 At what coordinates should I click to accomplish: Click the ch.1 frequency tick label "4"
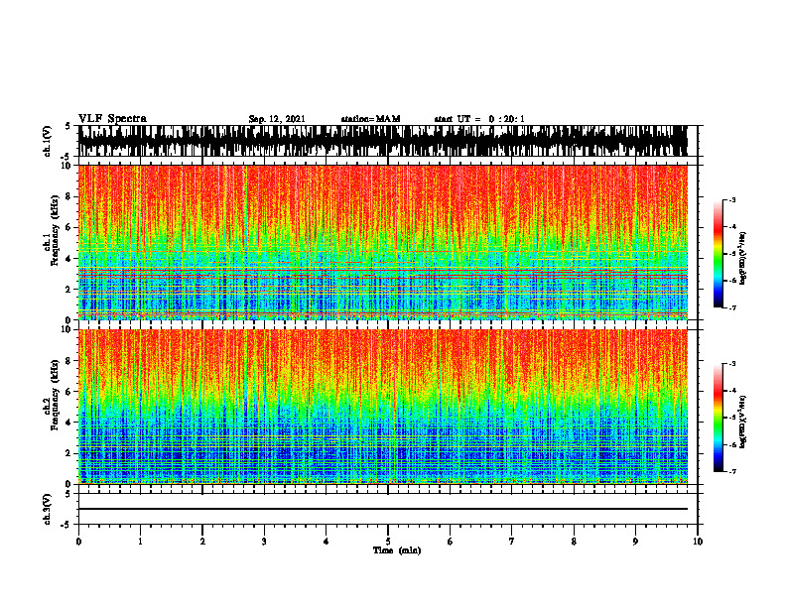coord(69,259)
